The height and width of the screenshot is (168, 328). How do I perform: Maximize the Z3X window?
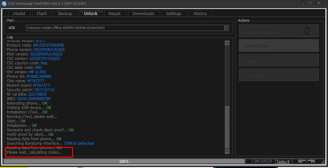click(310, 3)
